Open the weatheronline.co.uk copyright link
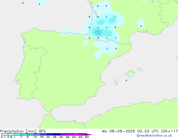The width and height of the screenshot is (178, 138). 154,135
